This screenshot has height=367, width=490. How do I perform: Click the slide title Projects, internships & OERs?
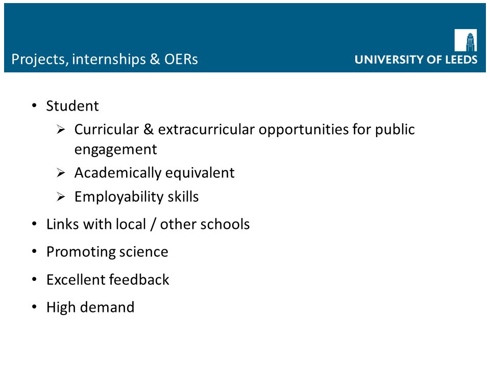pos(105,59)
